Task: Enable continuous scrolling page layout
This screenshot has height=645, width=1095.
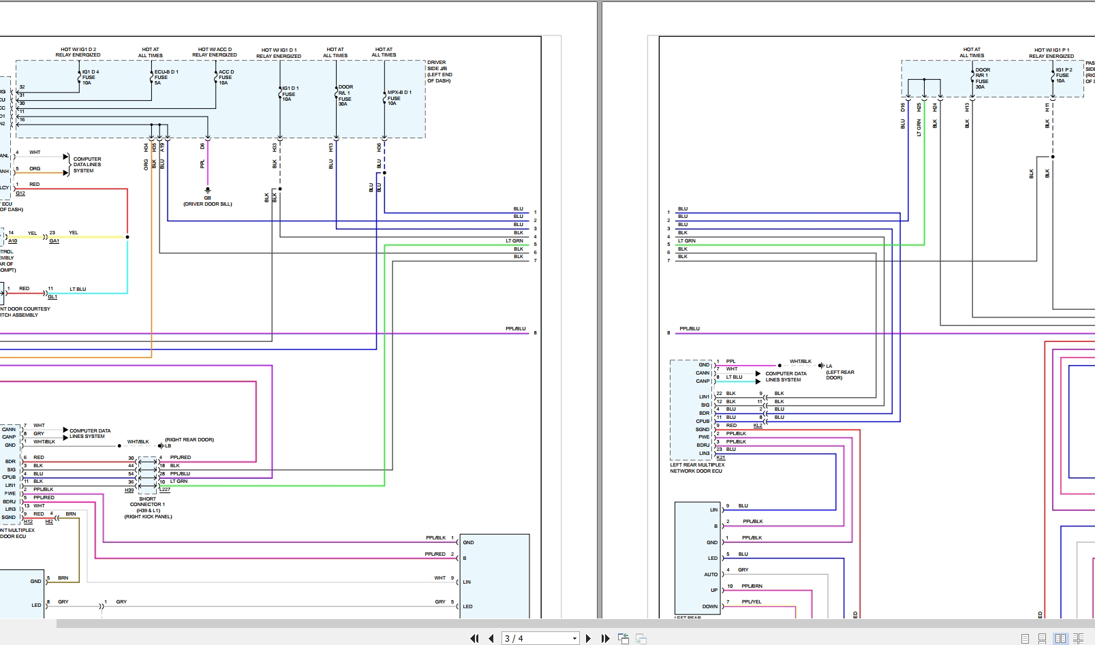Action: (x=1042, y=638)
